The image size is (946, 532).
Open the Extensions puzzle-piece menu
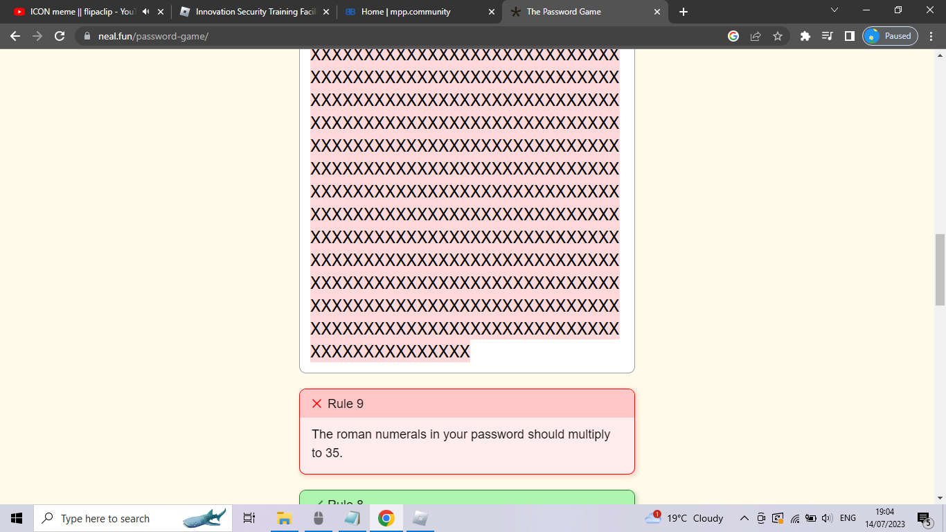pyautogui.click(x=805, y=36)
